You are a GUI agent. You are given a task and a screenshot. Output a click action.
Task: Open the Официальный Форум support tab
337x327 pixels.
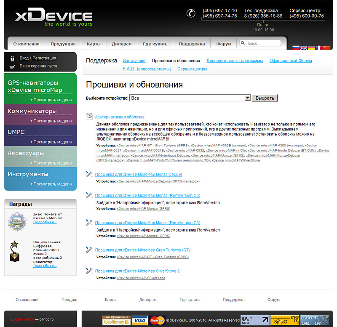(x=291, y=61)
